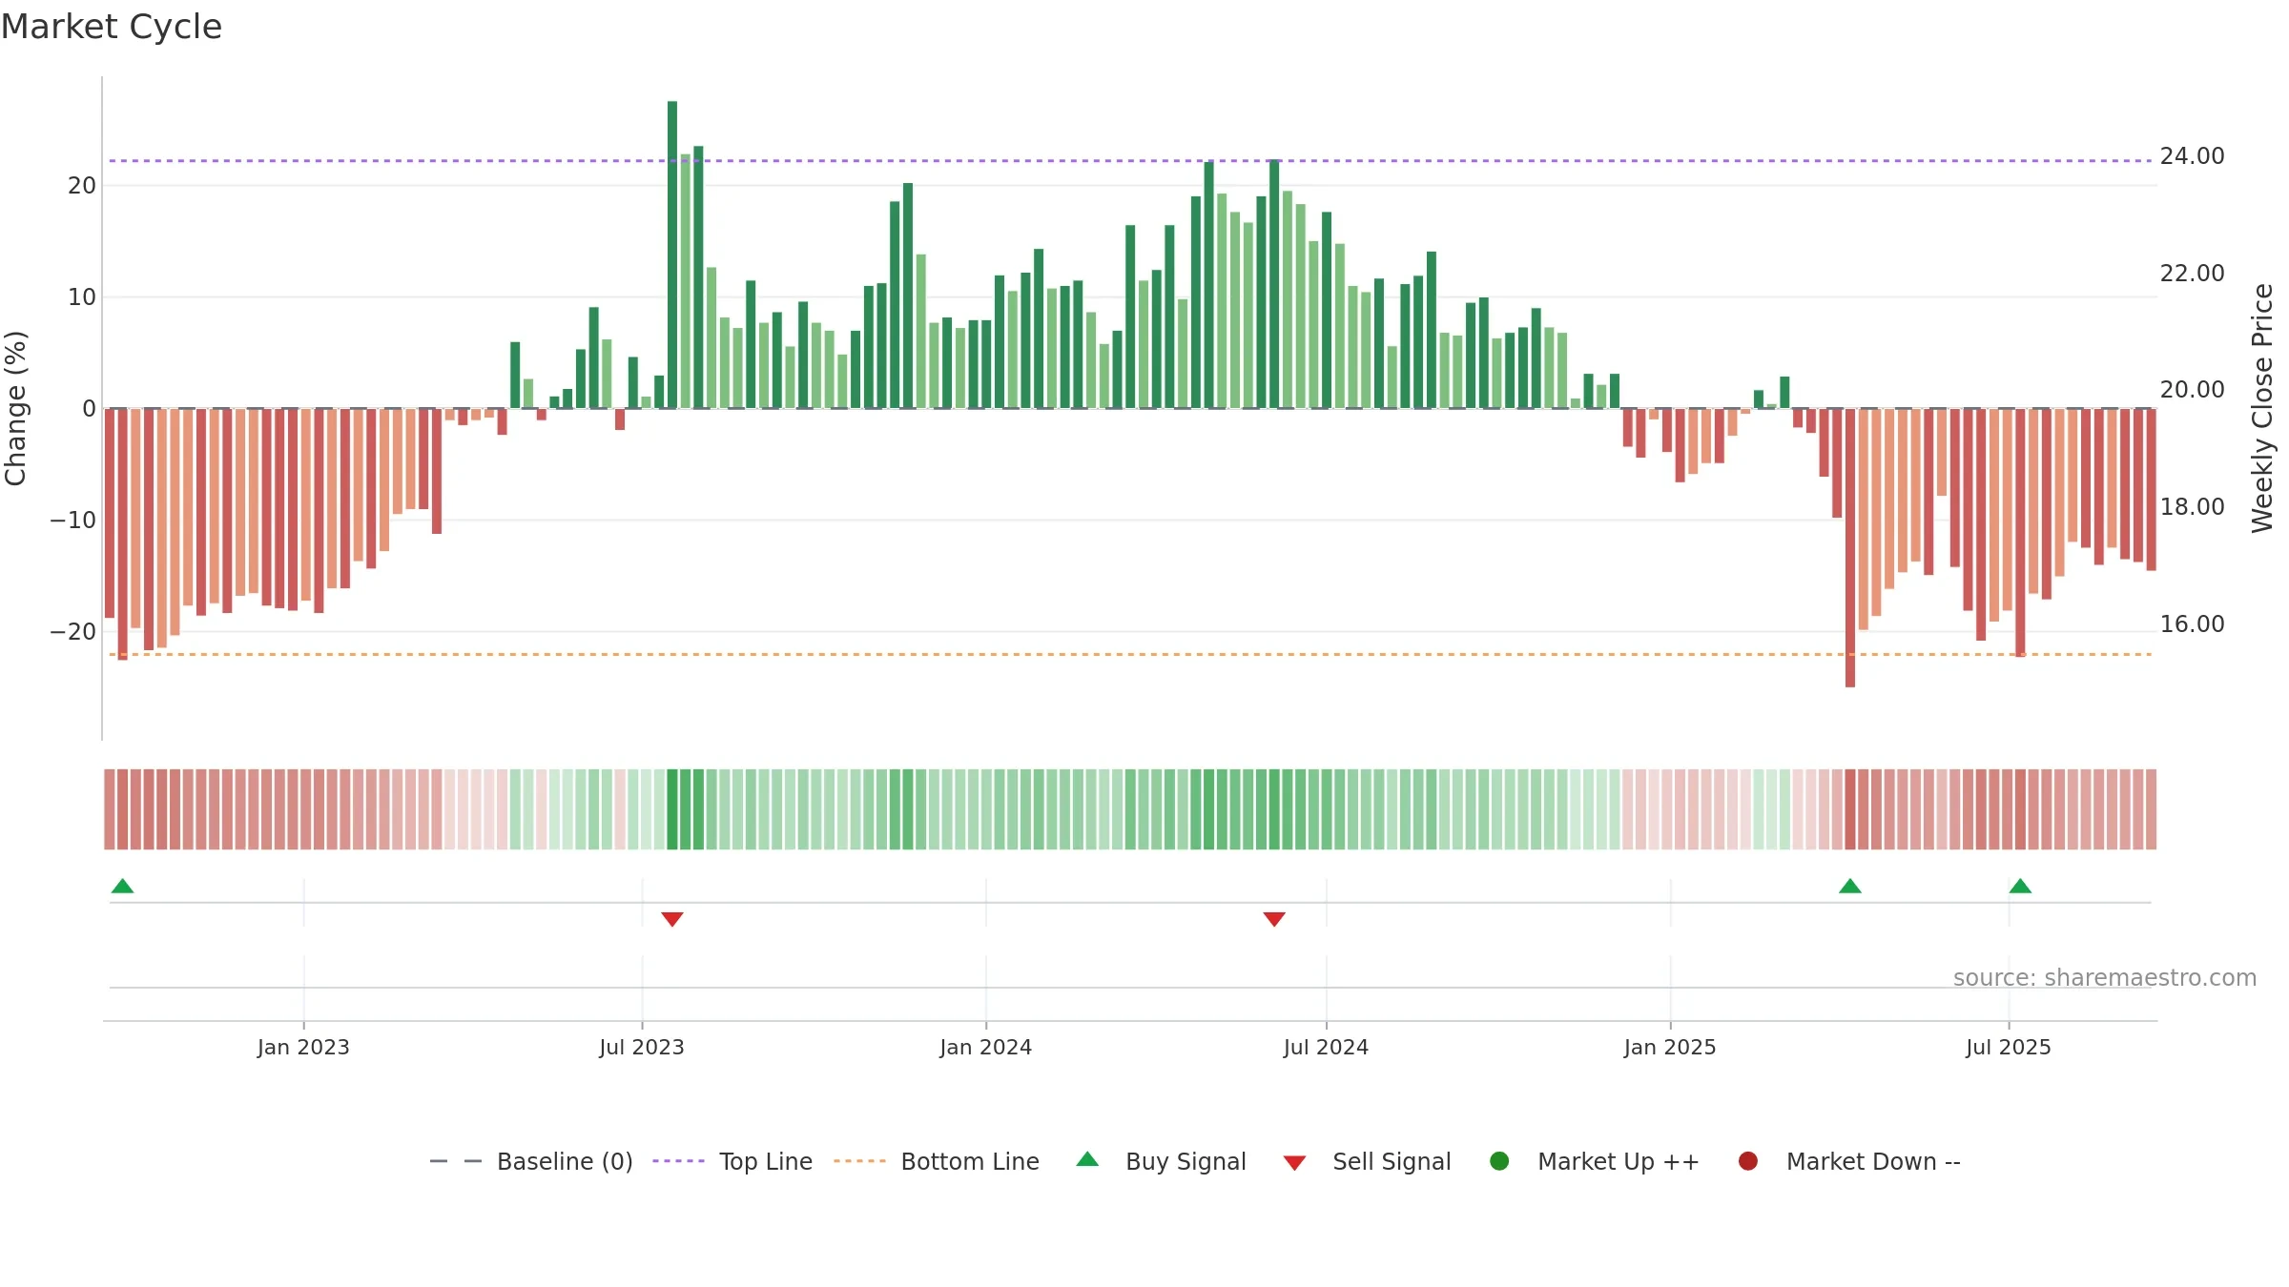Click the darkest green heatmap cell after Jul 2023

click(672, 809)
